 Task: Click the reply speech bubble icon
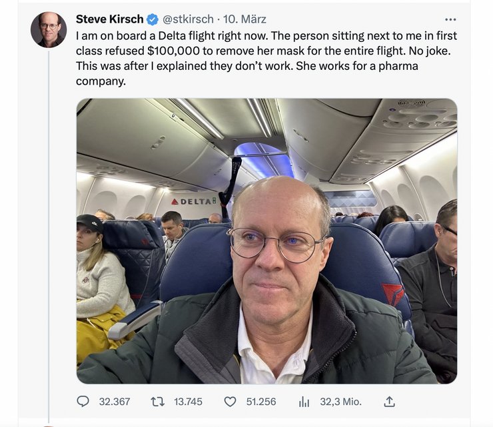coord(83,402)
